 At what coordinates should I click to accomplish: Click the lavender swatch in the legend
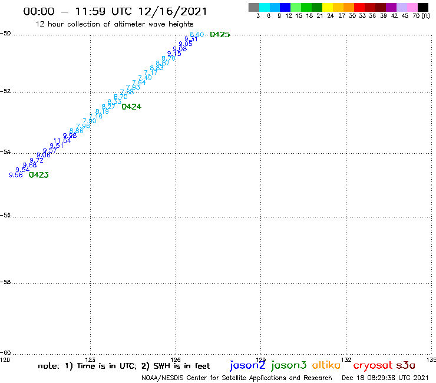pos(401,7)
